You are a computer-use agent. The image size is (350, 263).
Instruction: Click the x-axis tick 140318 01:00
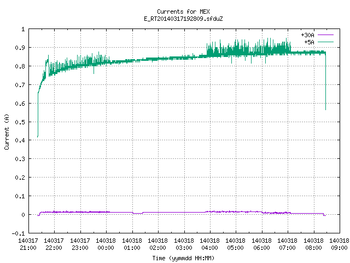point(132,244)
